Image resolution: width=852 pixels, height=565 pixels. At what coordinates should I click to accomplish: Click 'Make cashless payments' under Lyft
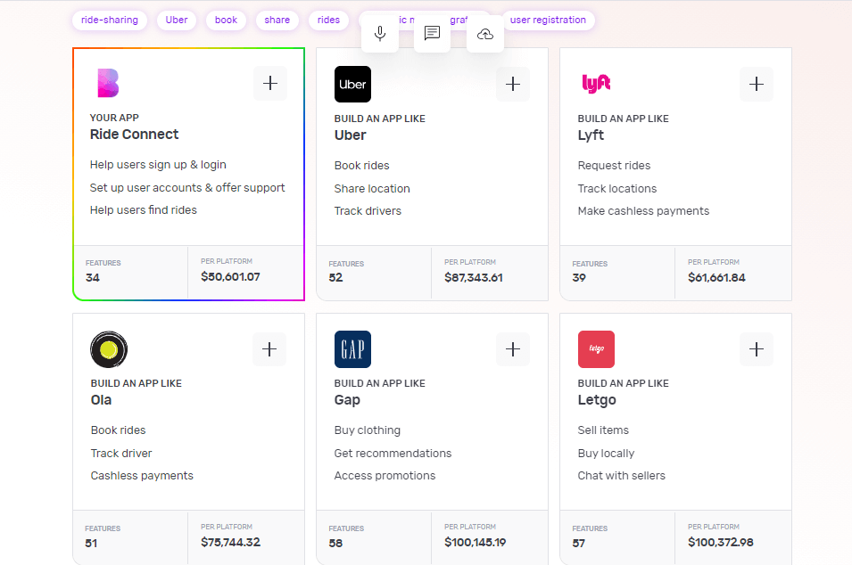pyautogui.click(x=643, y=211)
